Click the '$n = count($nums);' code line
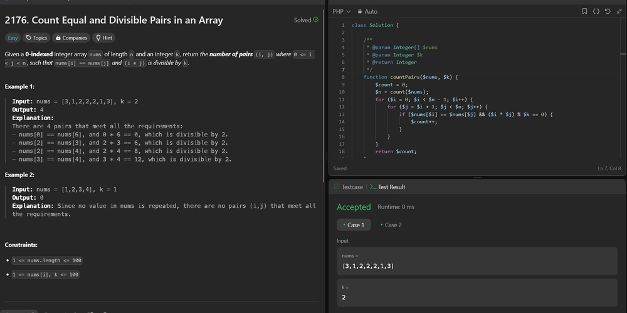The height and width of the screenshot is (313, 627). 401,92
